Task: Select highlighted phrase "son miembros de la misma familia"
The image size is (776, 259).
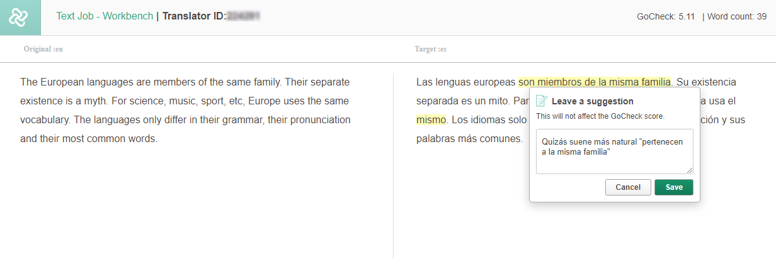Action: 595,82
